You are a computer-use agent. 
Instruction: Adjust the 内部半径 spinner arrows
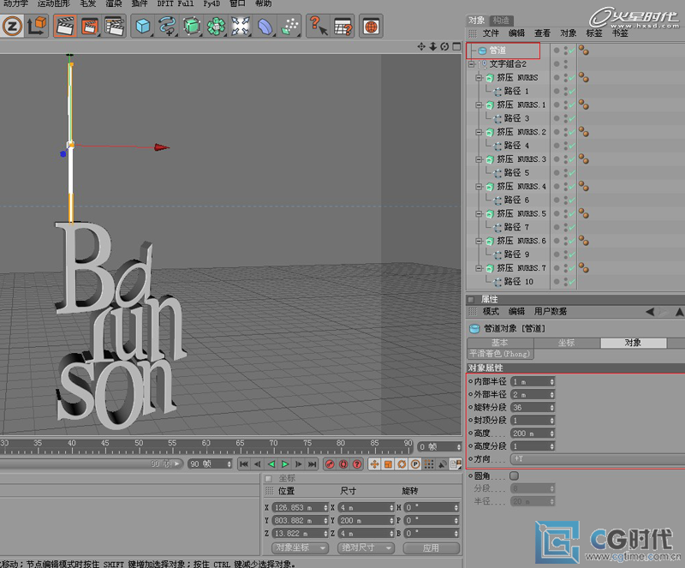[x=551, y=382]
